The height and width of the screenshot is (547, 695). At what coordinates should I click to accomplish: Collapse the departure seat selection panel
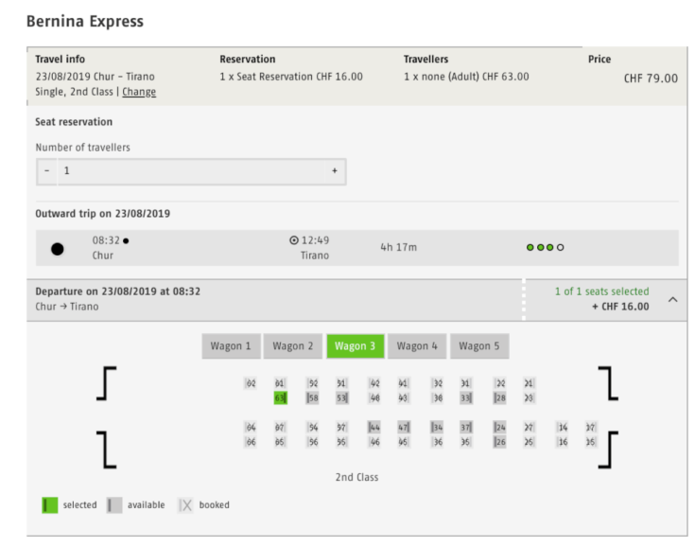coord(672,299)
